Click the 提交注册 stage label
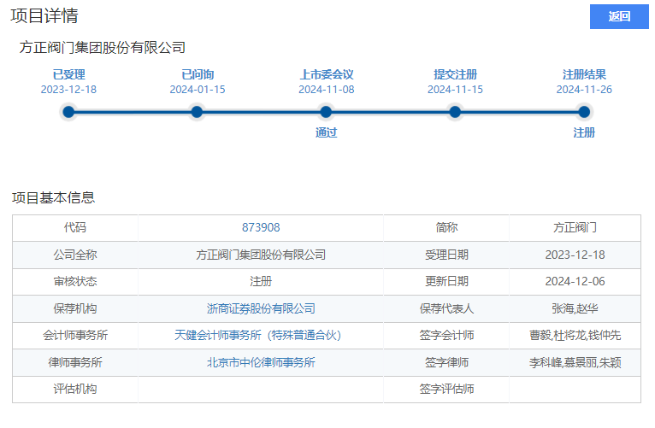The width and height of the screenshot is (655, 428). tap(455, 74)
